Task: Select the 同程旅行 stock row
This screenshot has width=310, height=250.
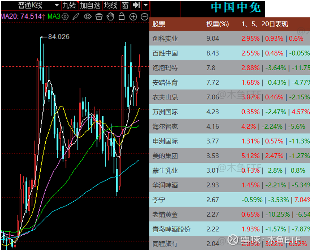Action: 230,243
